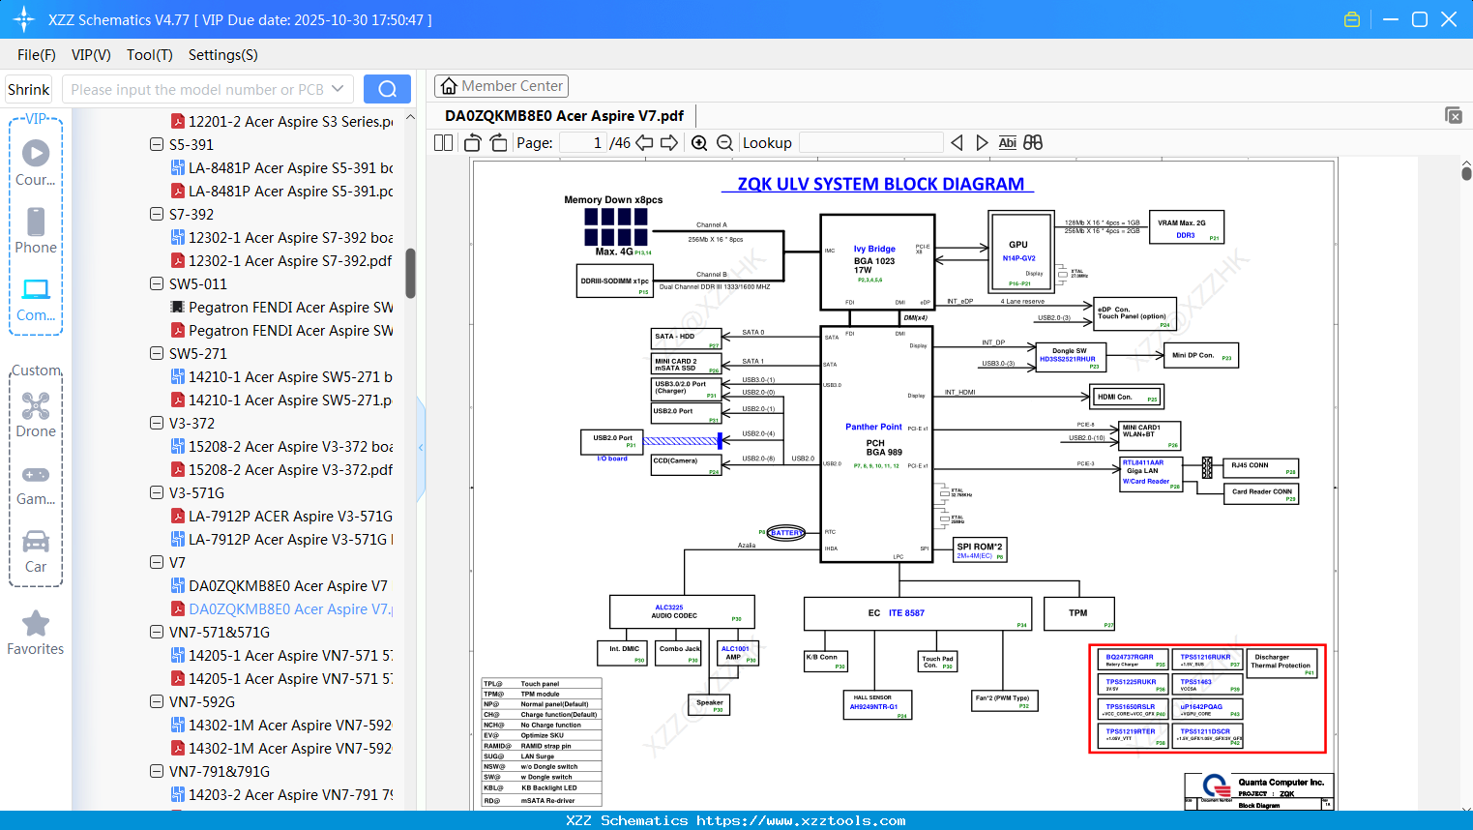Select the Phone category icon
1473x830 pixels.
(x=36, y=230)
